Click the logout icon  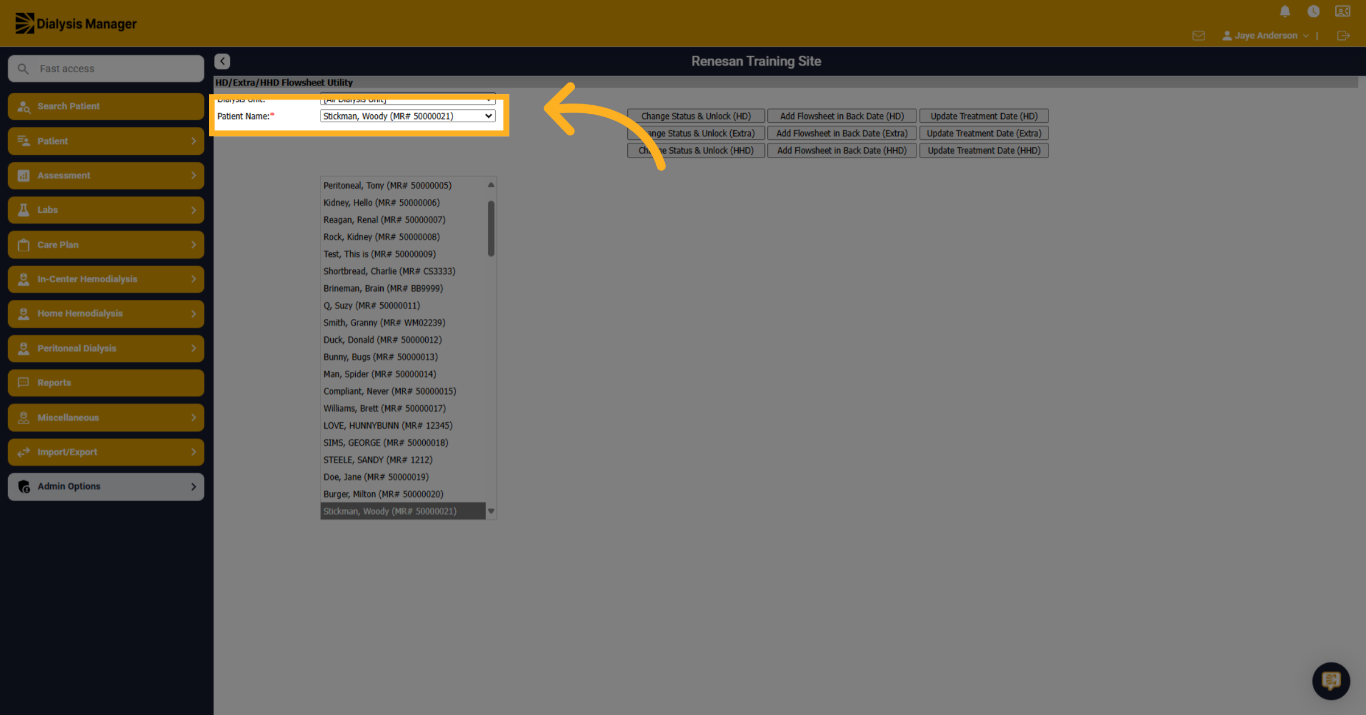pyautogui.click(x=1343, y=36)
